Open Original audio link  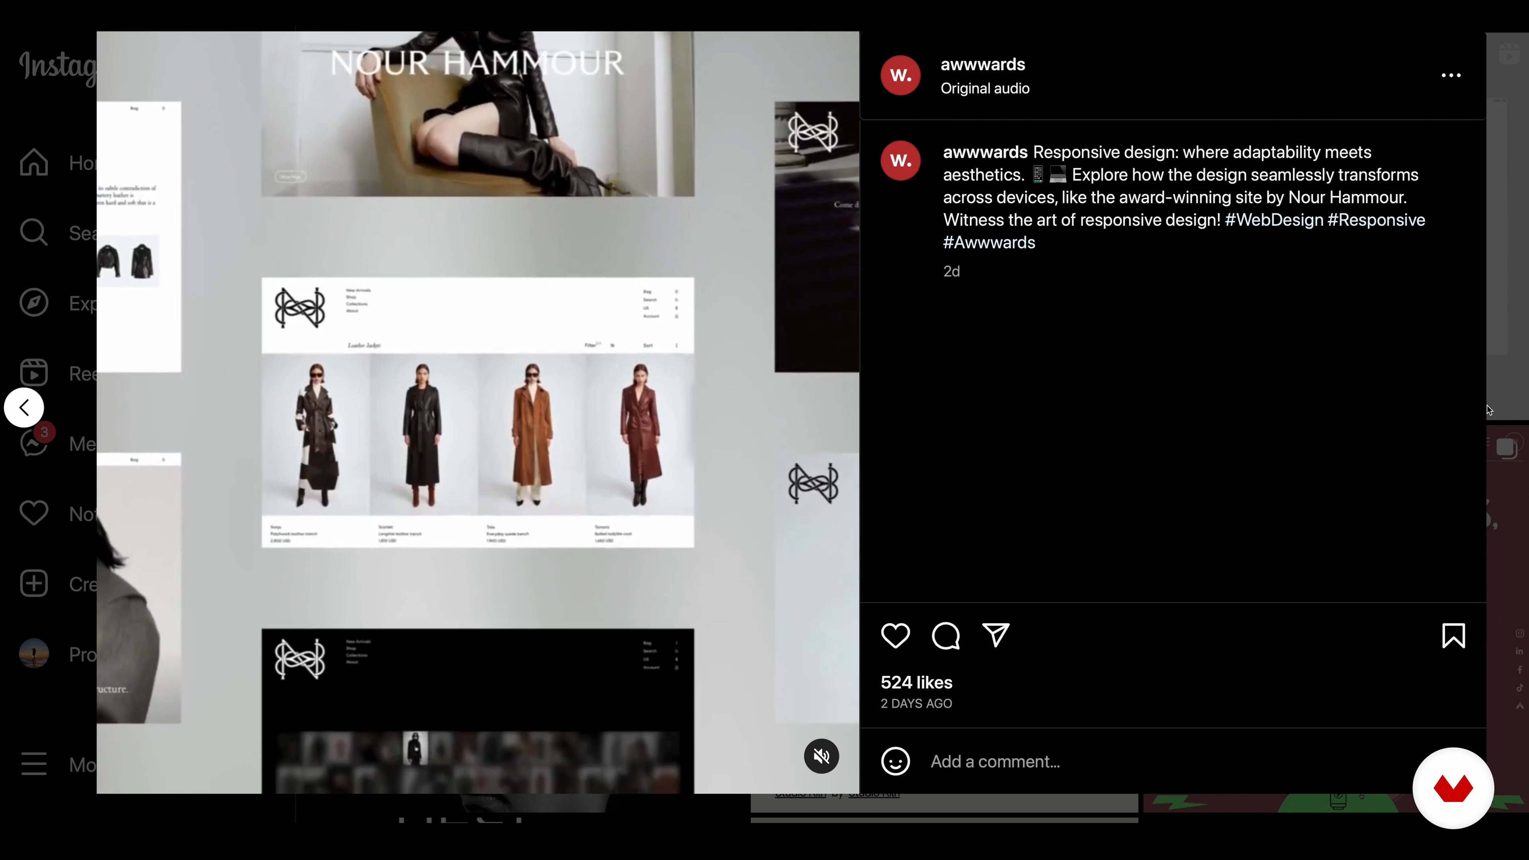[x=985, y=88]
